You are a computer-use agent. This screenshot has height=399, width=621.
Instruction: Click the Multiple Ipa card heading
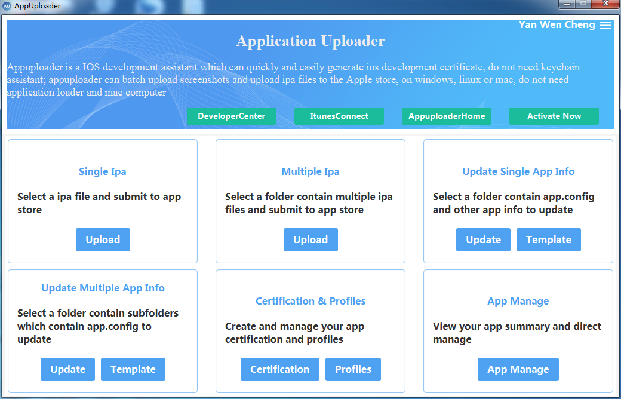310,171
